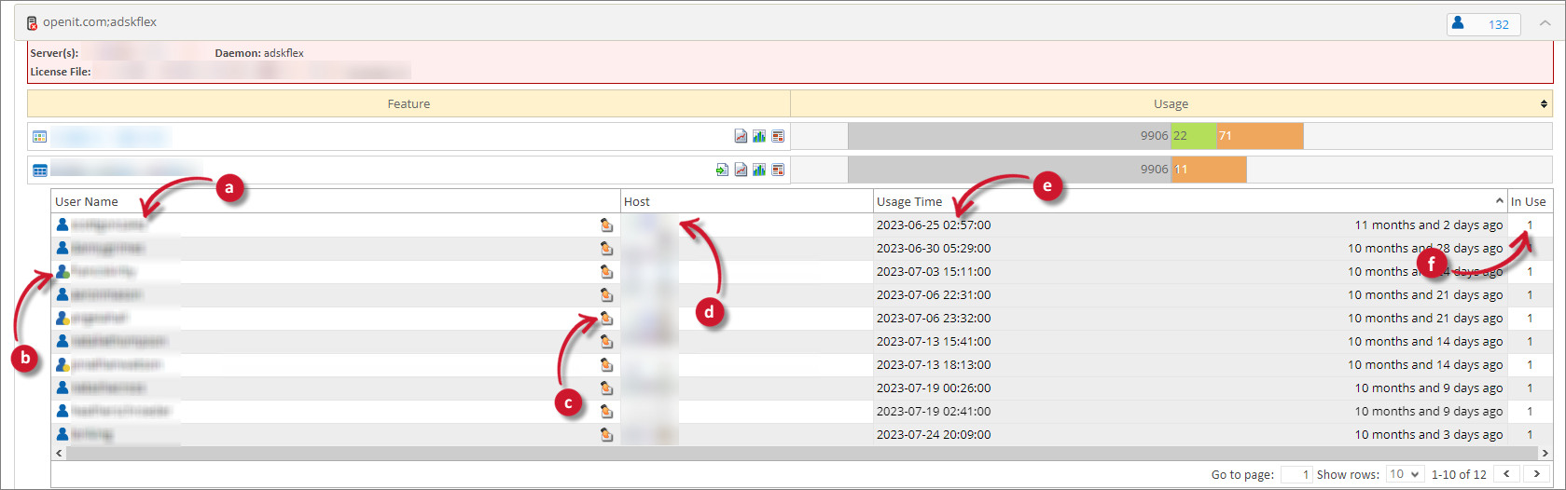This screenshot has width=1566, height=490.
Task: Click the user action icon in the 2023-07-06 23:32:00 row
Action: (606, 318)
